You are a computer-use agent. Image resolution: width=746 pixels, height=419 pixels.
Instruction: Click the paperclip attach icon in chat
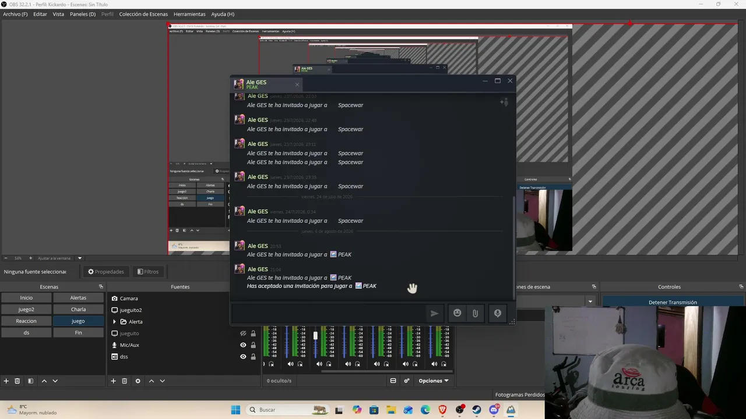click(476, 313)
